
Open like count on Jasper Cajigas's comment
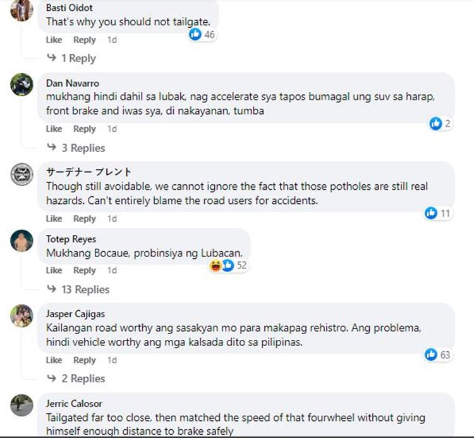click(x=438, y=354)
